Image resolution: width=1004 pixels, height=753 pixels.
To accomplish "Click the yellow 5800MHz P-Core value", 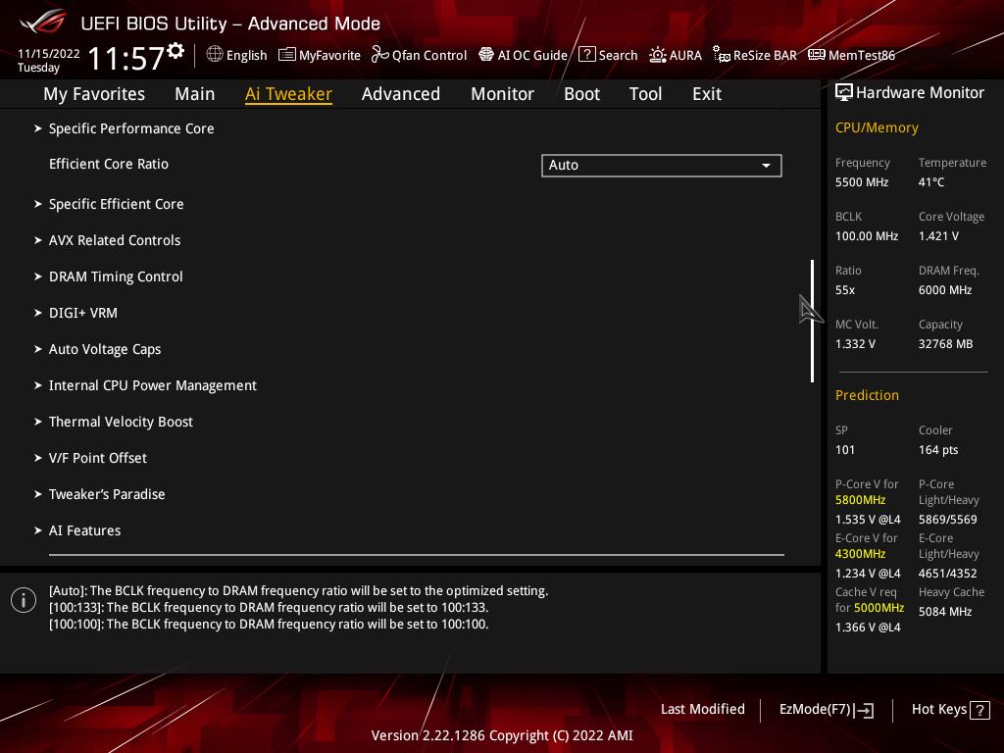I will 861,500.
